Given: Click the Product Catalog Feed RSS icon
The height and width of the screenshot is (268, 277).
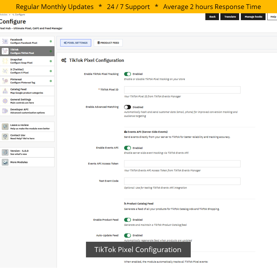Looking at the screenshot, I should tap(125, 204).
